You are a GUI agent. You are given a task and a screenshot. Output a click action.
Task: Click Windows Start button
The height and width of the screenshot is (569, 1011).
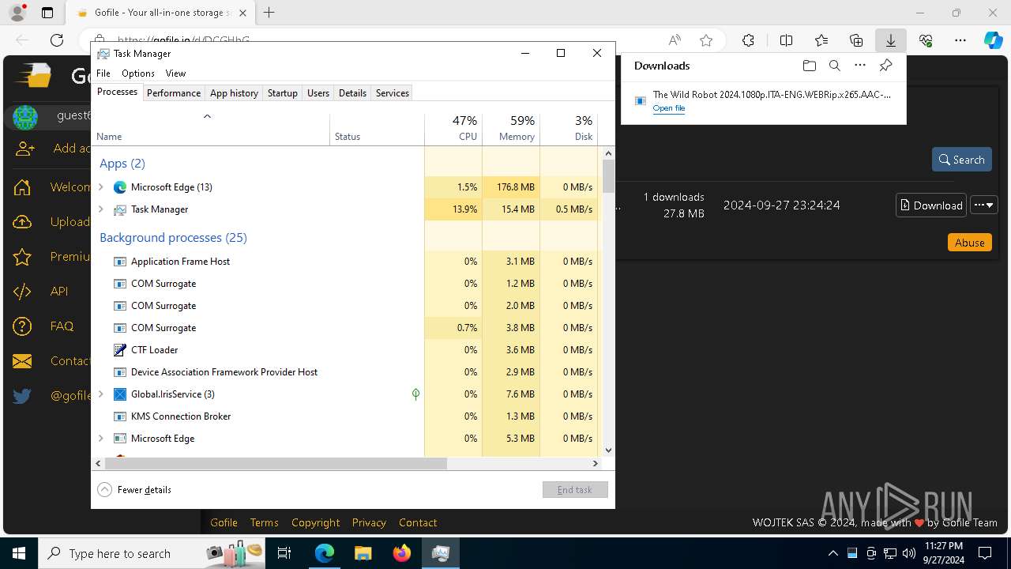click(19, 553)
